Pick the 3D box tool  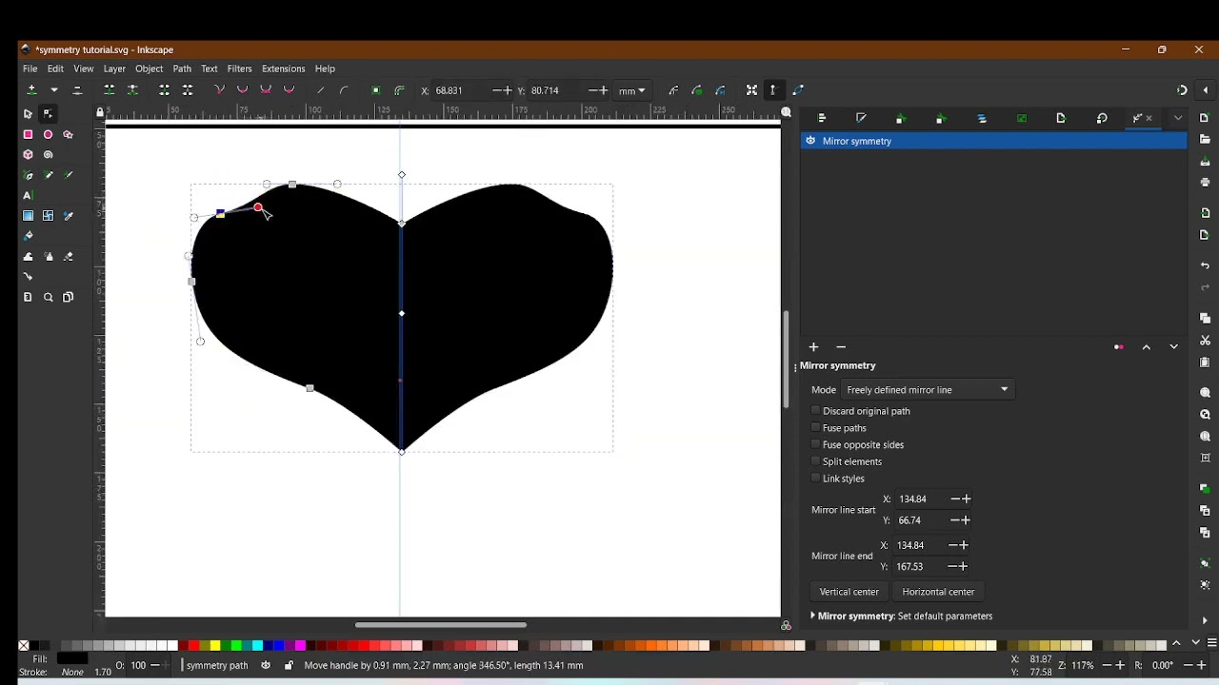point(28,155)
